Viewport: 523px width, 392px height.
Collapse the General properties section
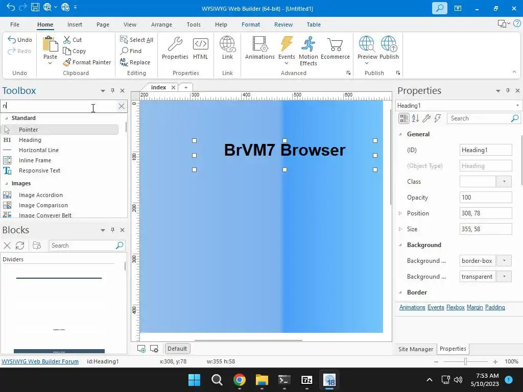[x=400, y=134]
